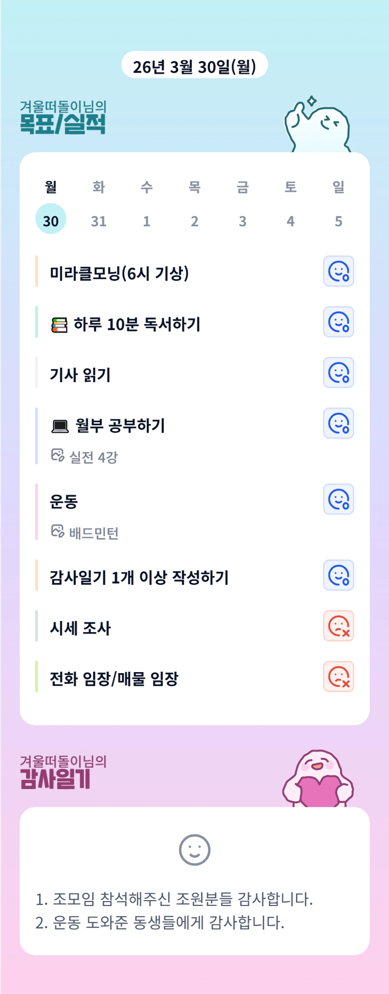This screenshot has width=389, height=994.
Task: Click smiley status icon for 운동
Action: 338,499
